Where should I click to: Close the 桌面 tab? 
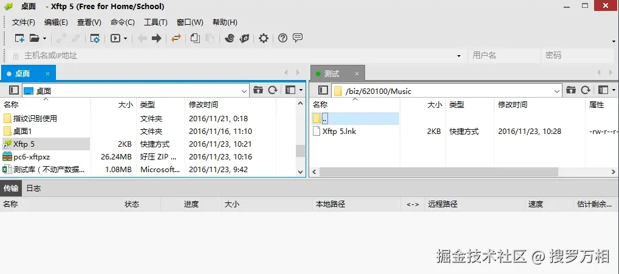coord(48,73)
